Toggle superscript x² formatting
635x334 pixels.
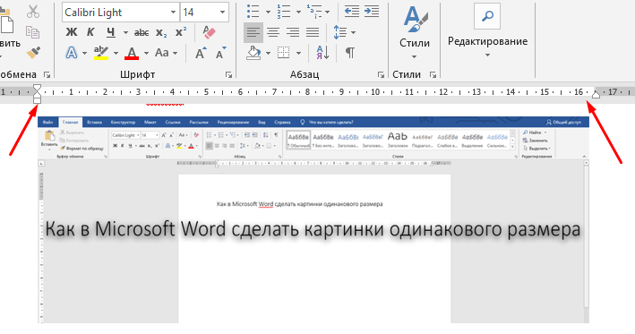181,32
